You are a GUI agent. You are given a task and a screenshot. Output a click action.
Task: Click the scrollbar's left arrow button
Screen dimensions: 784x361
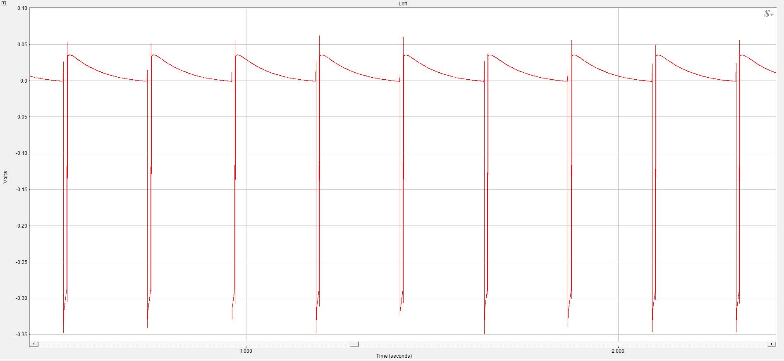point(34,344)
